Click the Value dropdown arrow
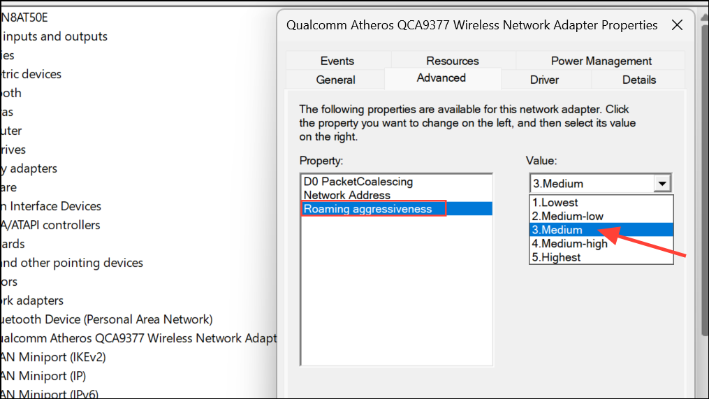 click(662, 184)
